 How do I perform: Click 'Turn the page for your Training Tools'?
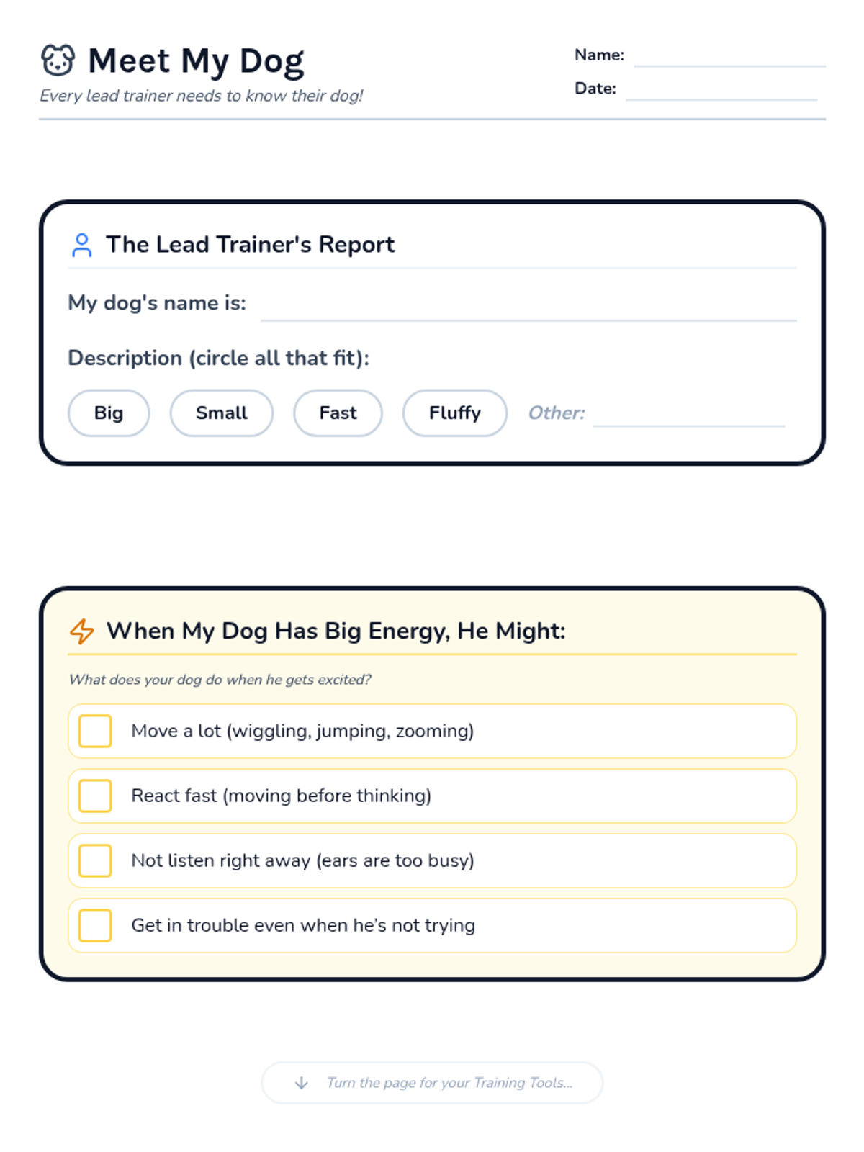[x=449, y=1083]
